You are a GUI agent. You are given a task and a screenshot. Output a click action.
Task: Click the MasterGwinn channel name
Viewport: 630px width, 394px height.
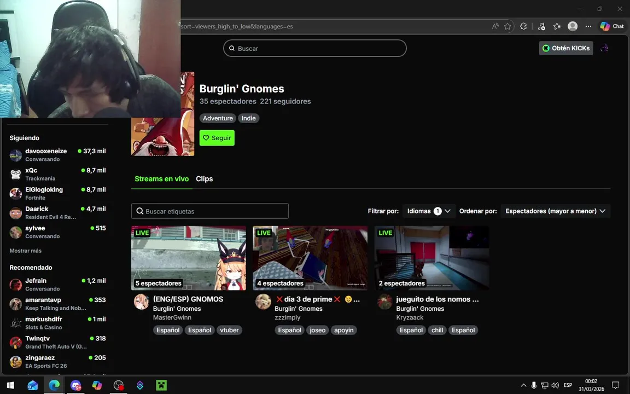point(172,317)
